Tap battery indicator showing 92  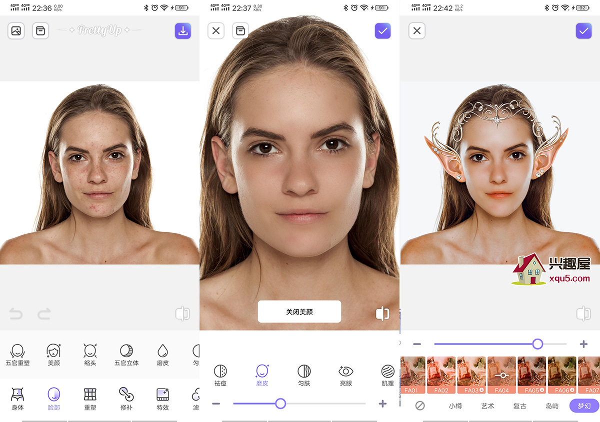tap(582, 7)
